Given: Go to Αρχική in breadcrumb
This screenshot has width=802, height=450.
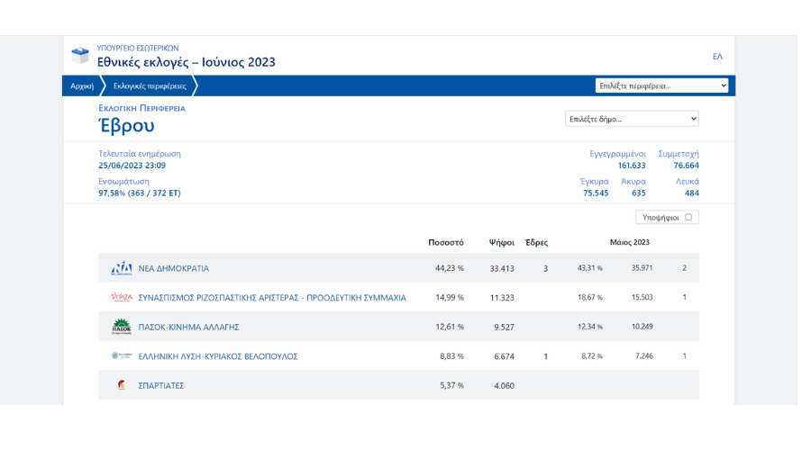Looking at the screenshot, I should (x=82, y=86).
